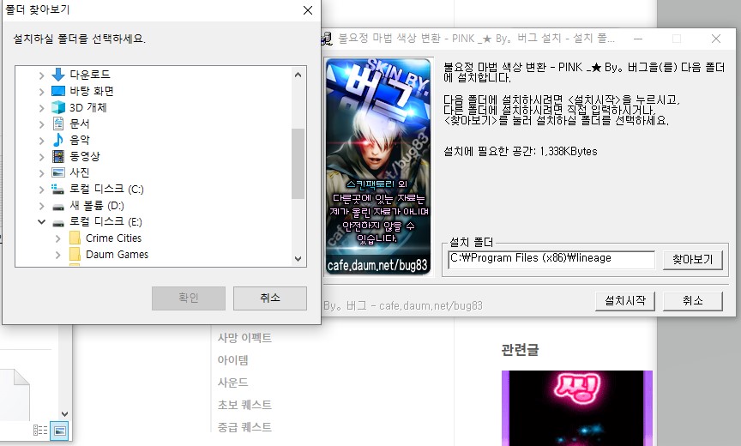This screenshot has height=446, width=741.
Task: Click the 로컬 디스크 (E:) drive icon
Action: (58, 222)
